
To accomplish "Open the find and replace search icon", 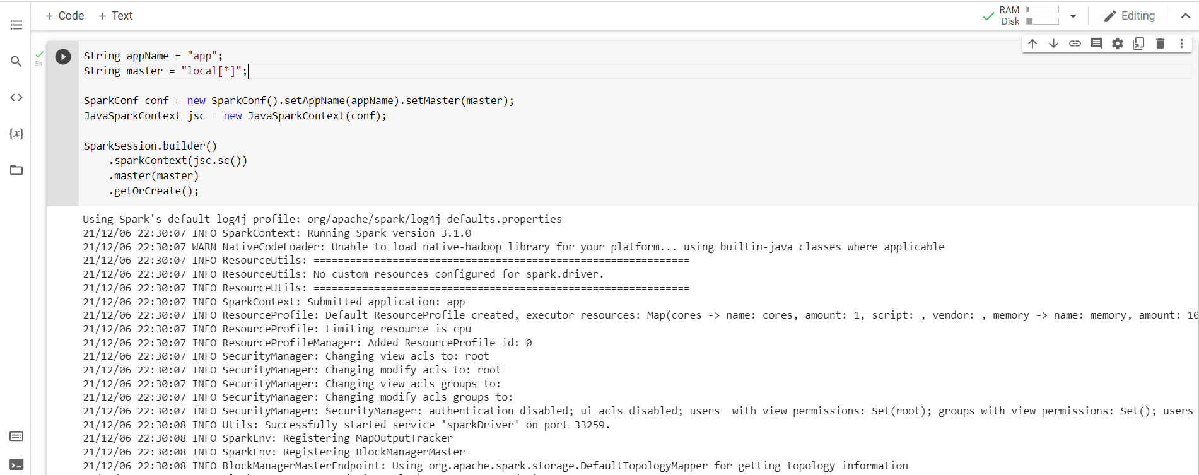I will (x=16, y=61).
